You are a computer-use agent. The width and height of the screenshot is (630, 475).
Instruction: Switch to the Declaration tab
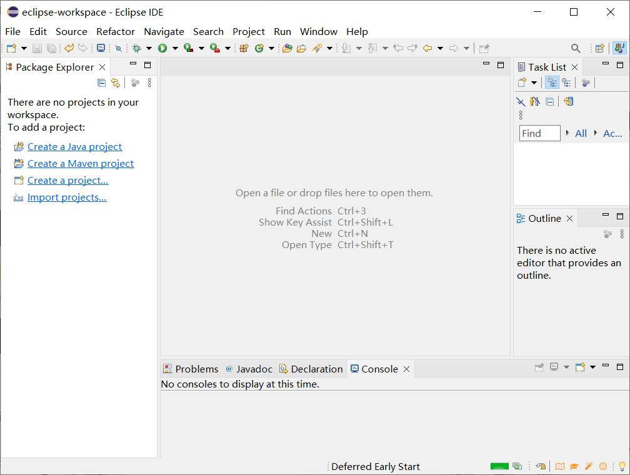tap(311, 369)
